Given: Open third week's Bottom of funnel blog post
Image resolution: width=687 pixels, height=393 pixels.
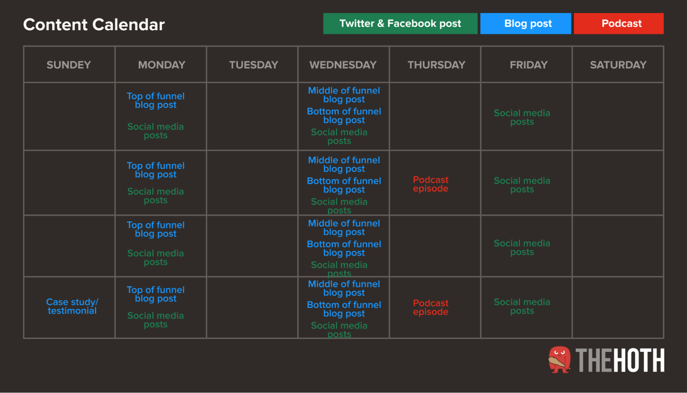Looking at the screenshot, I should 344,248.
